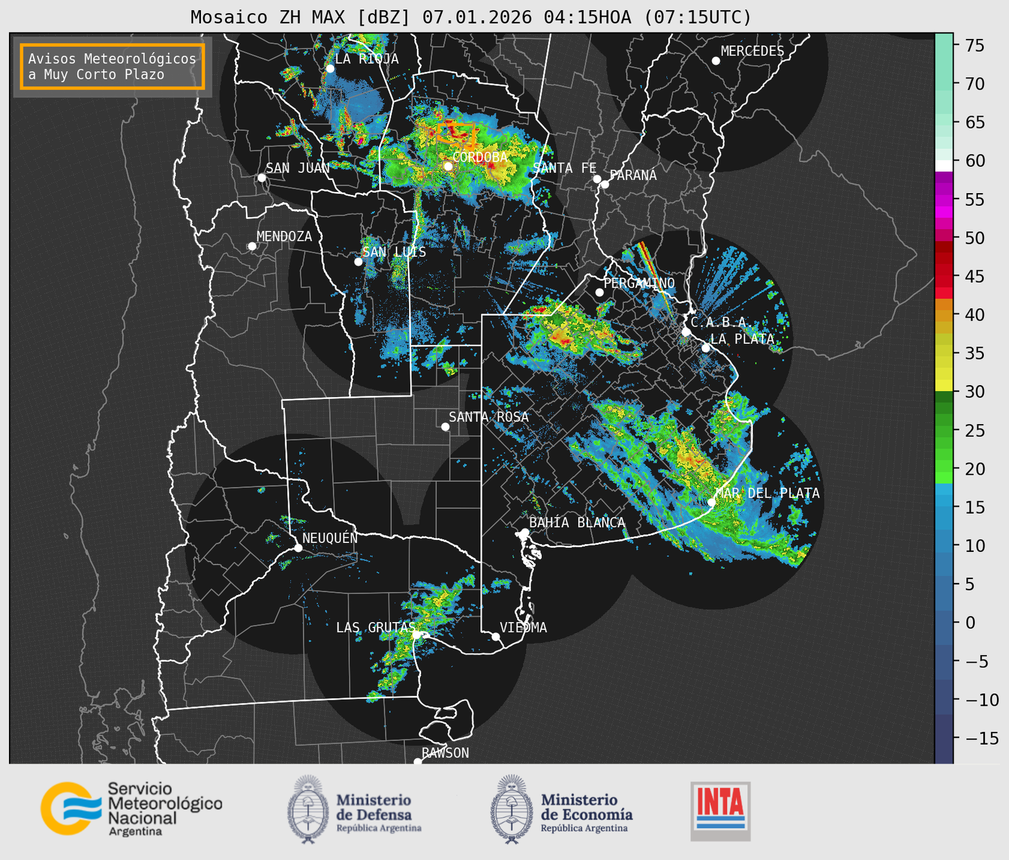The image size is (1009, 860).
Task: Click the MERCEDES city label
Action: point(752,51)
